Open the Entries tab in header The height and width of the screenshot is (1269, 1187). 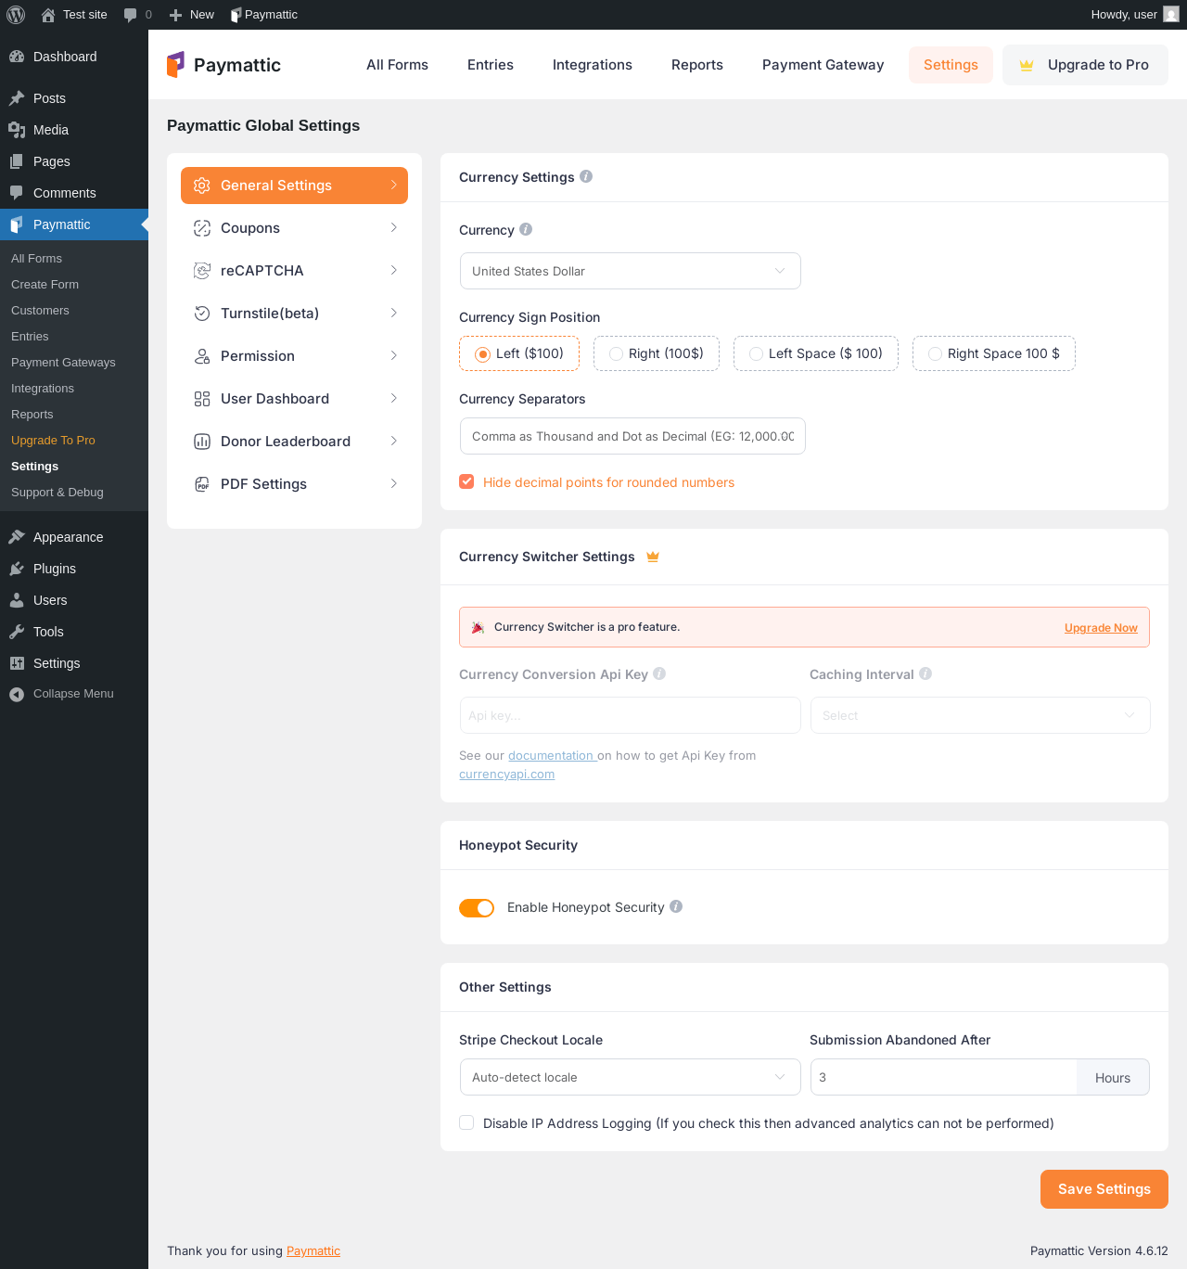click(x=491, y=65)
